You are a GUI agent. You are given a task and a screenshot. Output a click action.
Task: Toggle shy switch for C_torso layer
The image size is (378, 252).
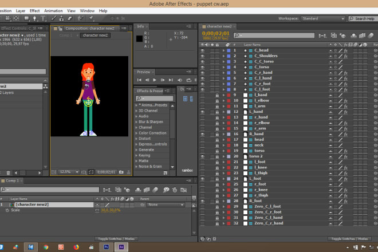(x=330, y=67)
